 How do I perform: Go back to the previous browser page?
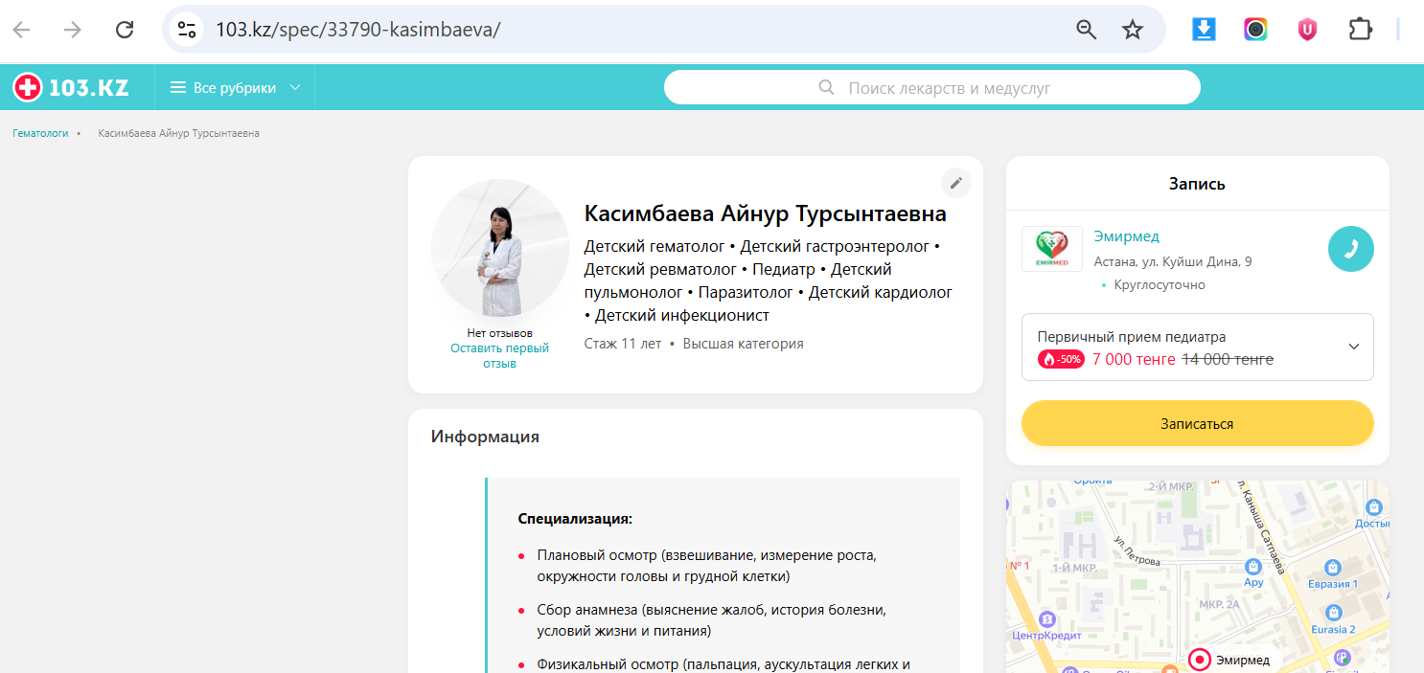coord(22,30)
